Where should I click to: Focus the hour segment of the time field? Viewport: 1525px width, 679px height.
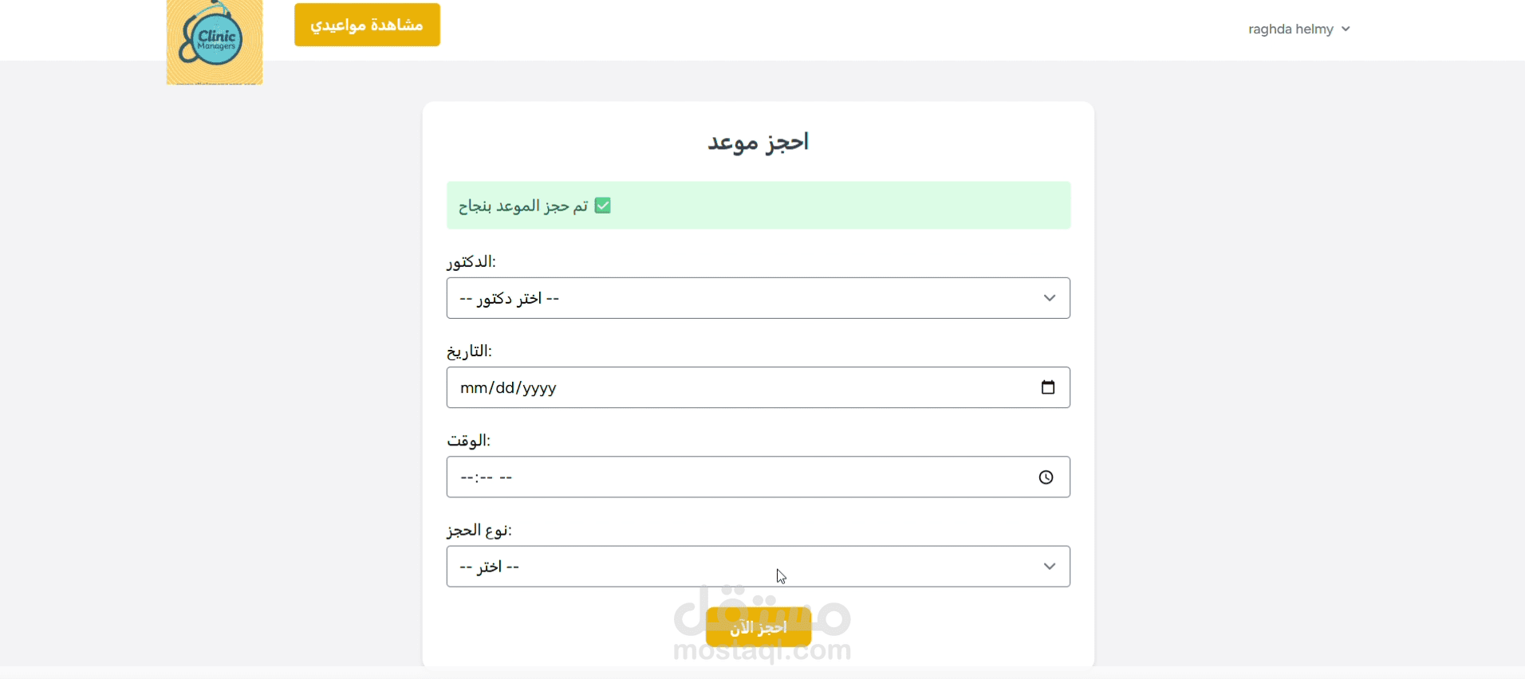point(466,477)
